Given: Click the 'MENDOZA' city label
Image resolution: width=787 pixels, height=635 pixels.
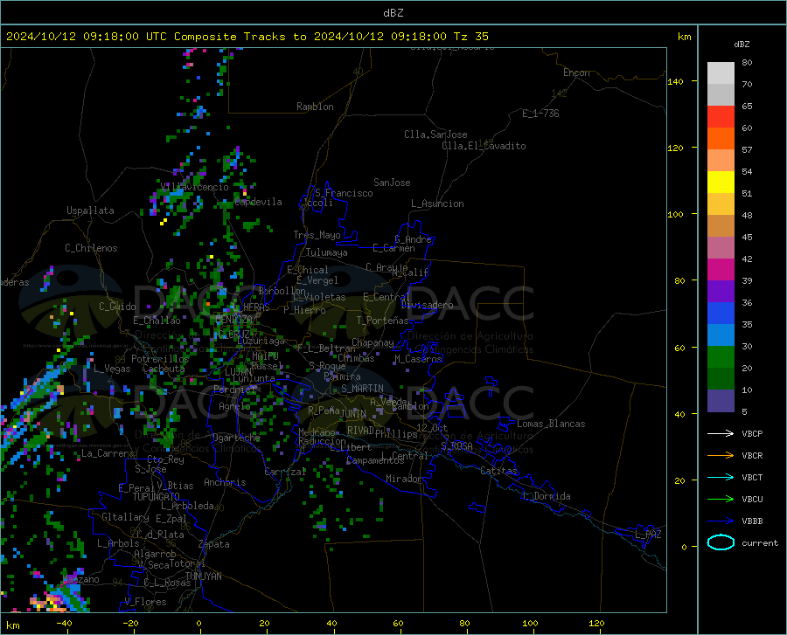Looking at the screenshot, I should coord(233,320).
